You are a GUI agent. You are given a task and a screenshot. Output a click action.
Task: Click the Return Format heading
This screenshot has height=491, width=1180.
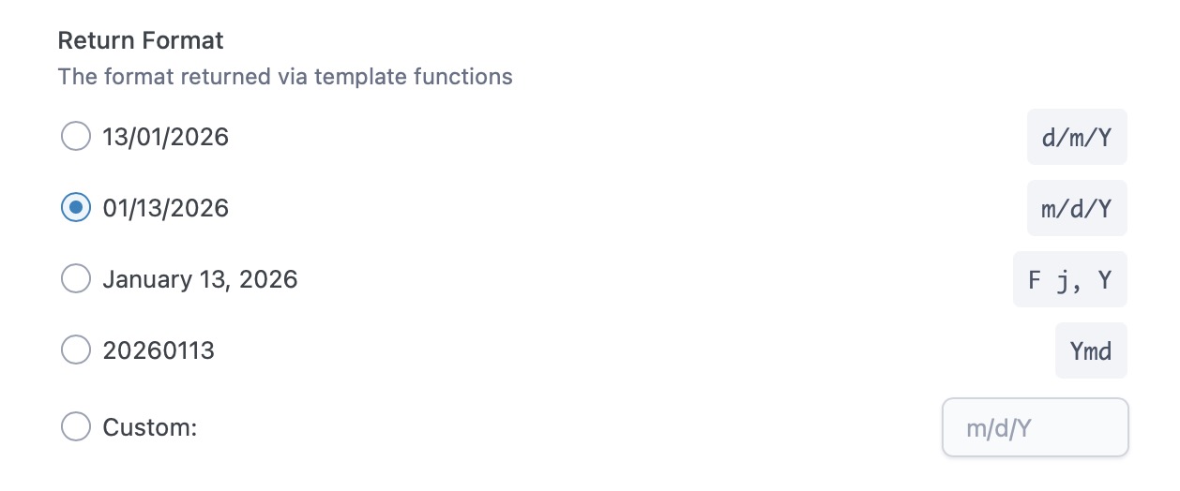141,41
